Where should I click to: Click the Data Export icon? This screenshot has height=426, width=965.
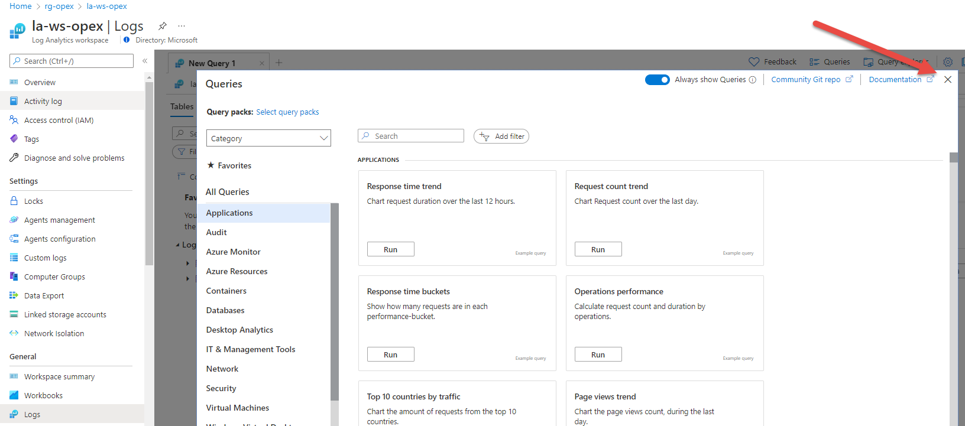tap(14, 295)
